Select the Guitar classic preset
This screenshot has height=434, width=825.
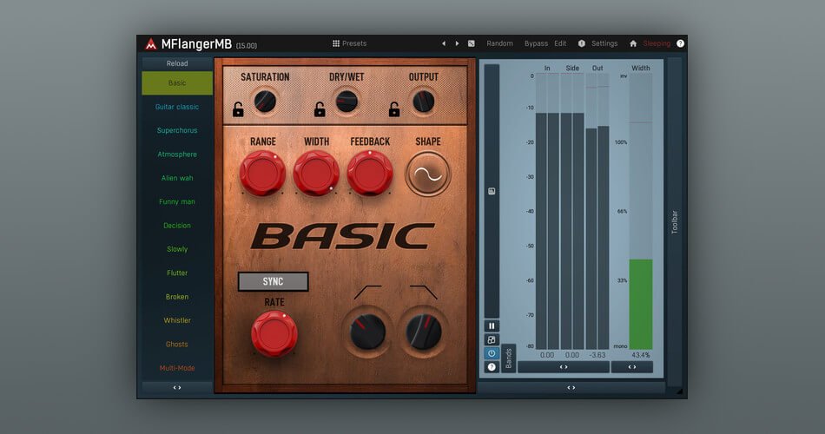pyautogui.click(x=177, y=107)
